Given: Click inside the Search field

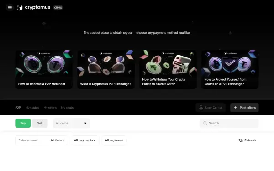Looking at the screenshot, I should pyautogui.click(x=229, y=123).
